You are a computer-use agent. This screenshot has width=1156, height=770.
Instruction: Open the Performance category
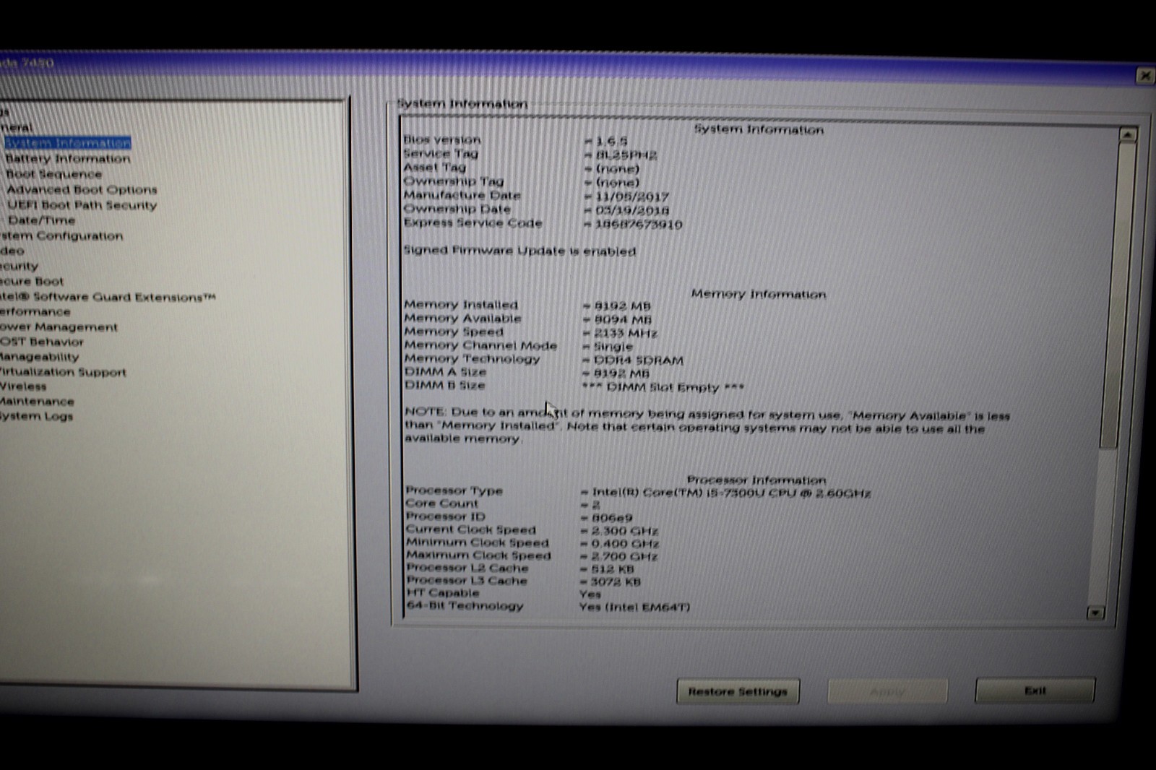(35, 312)
